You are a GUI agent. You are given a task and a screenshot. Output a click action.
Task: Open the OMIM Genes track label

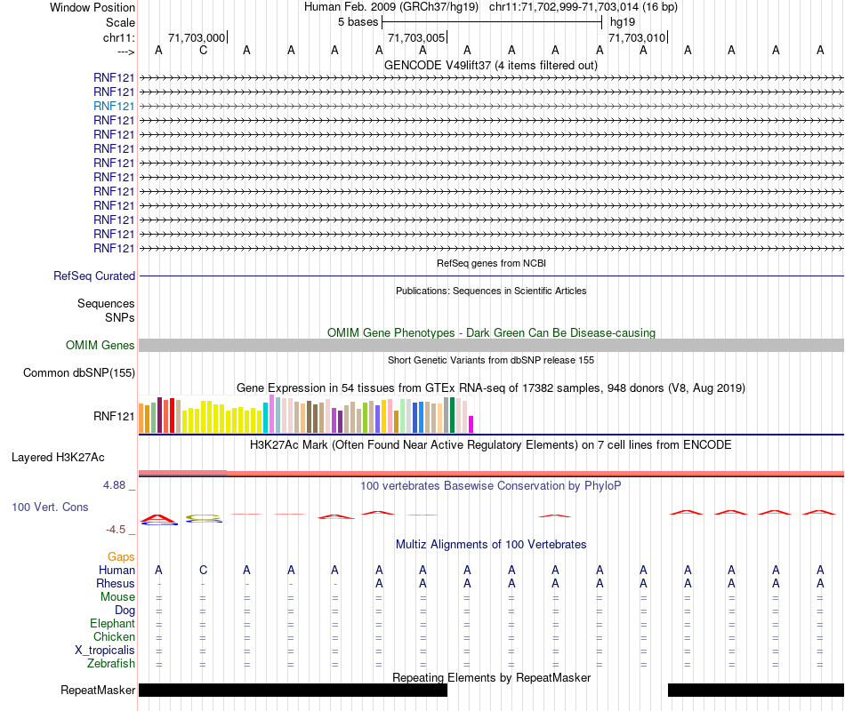coord(100,345)
